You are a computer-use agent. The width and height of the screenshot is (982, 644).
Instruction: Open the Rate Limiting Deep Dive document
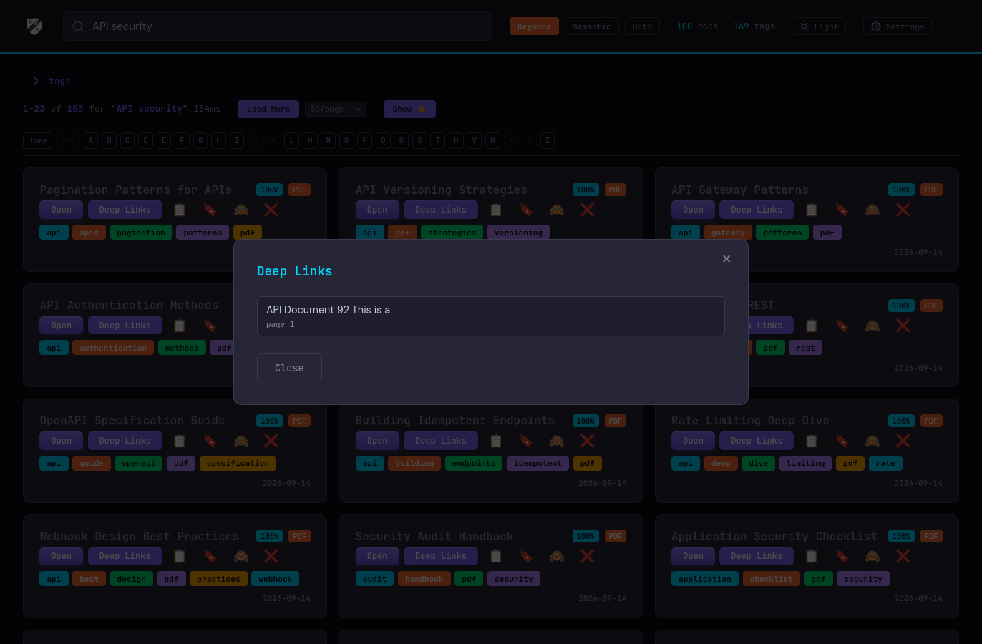(693, 441)
